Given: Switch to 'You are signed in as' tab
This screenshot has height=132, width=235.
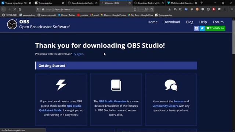Looking at the screenshot, I should click(x=17, y=3).
